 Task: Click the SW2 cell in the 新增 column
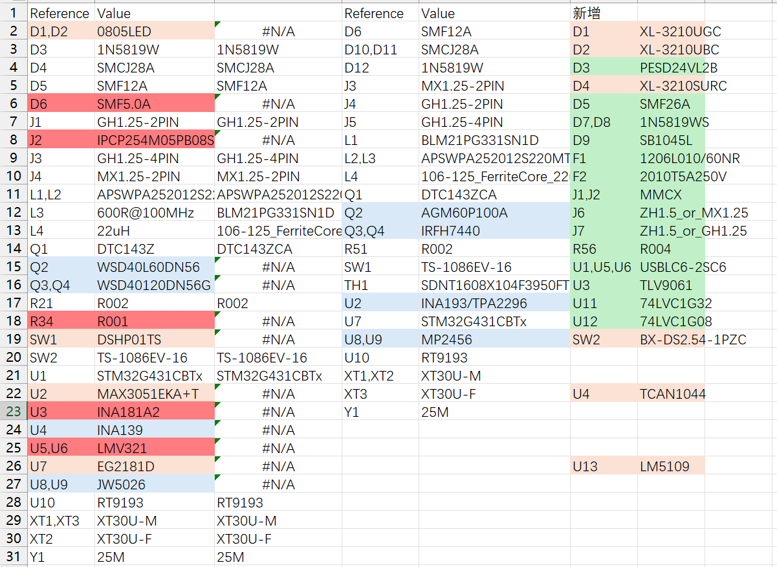click(604, 339)
